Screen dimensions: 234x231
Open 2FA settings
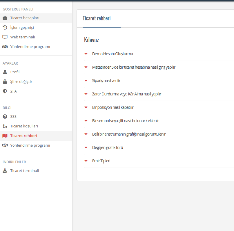pyautogui.click(x=36, y=91)
